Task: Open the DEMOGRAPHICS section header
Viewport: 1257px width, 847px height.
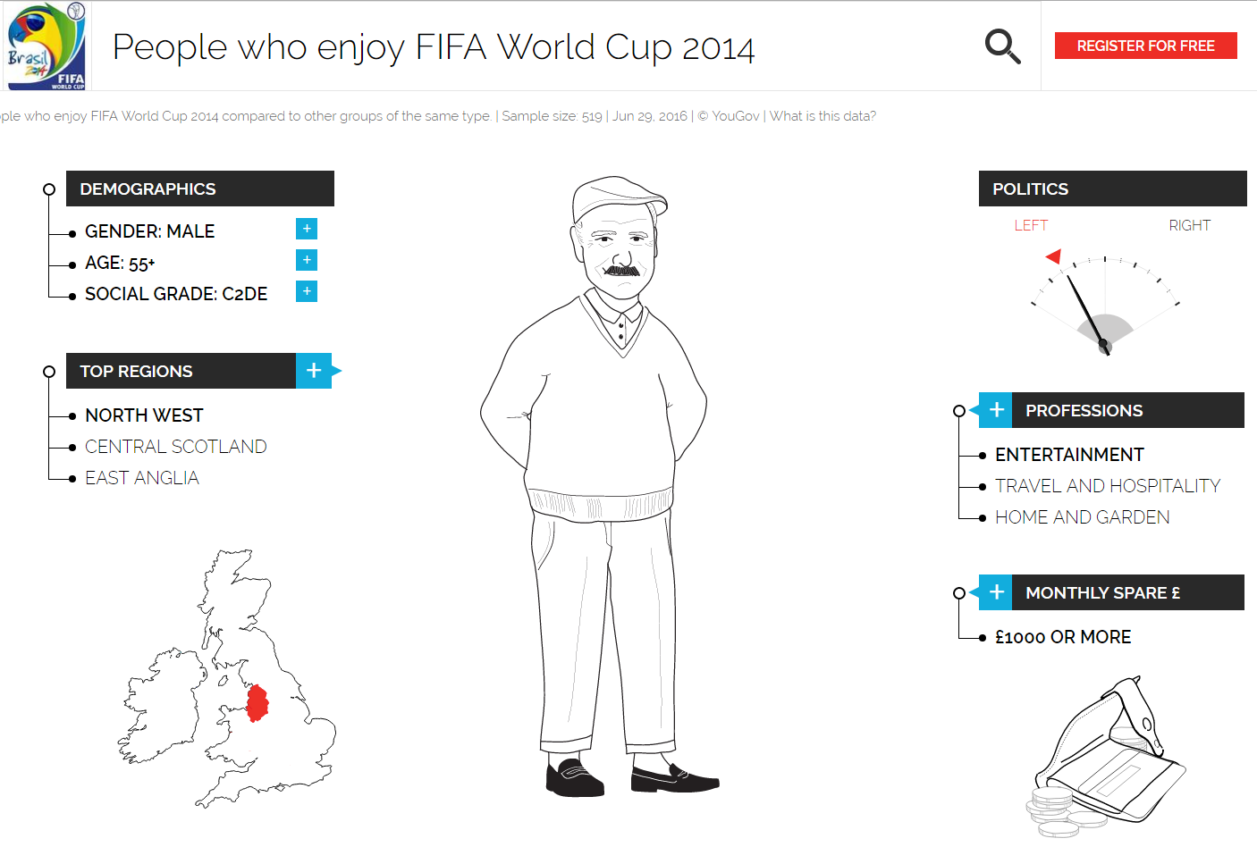Action: [x=199, y=189]
